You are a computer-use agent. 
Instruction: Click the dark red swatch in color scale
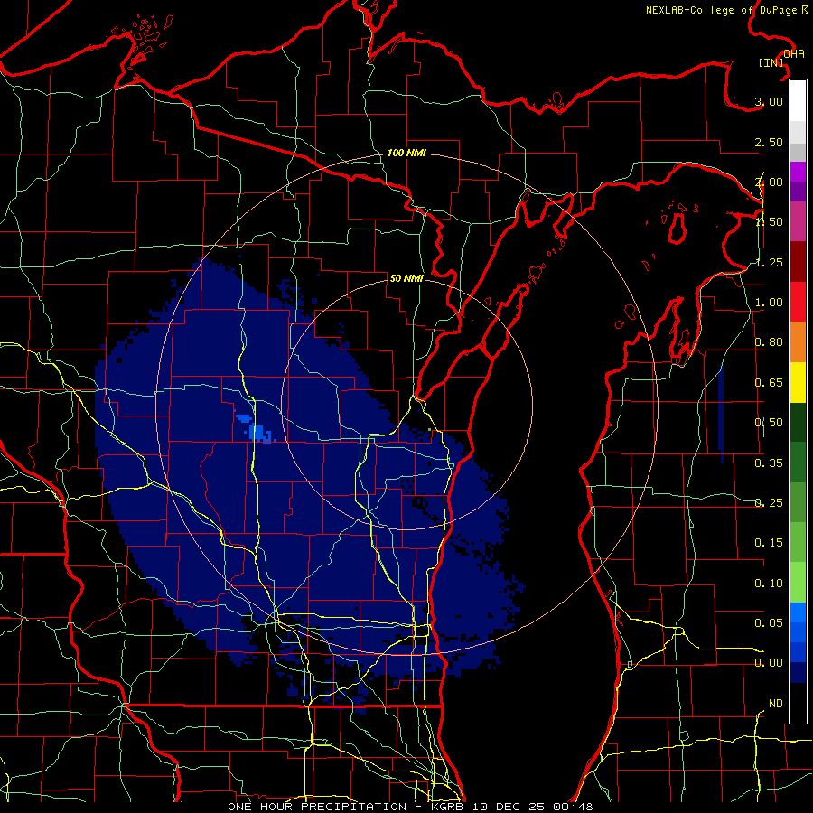(x=798, y=262)
